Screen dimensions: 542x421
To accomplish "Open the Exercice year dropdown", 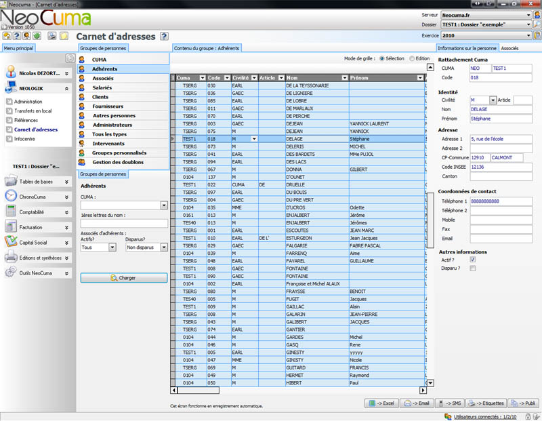I will coord(528,35).
